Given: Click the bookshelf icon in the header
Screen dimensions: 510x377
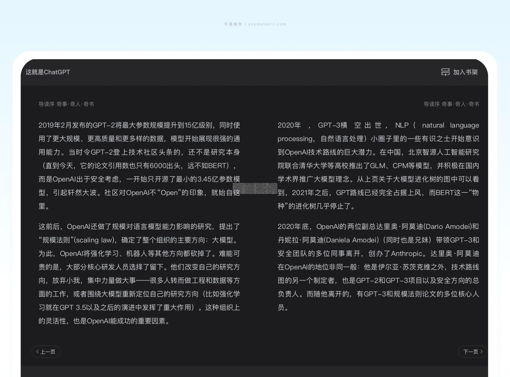Looking at the screenshot, I should [445, 72].
